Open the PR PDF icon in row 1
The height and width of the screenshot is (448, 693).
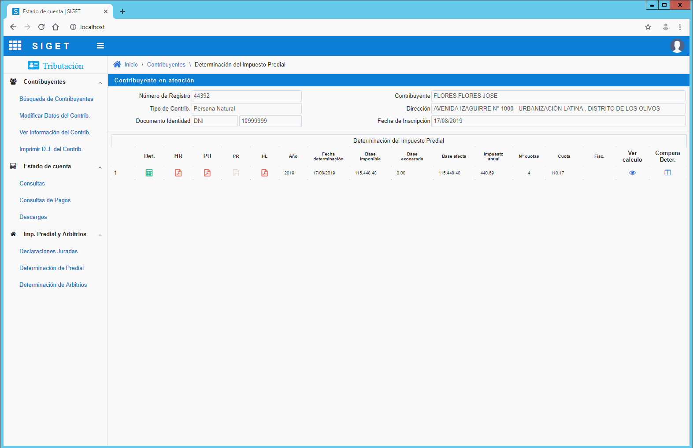click(236, 173)
